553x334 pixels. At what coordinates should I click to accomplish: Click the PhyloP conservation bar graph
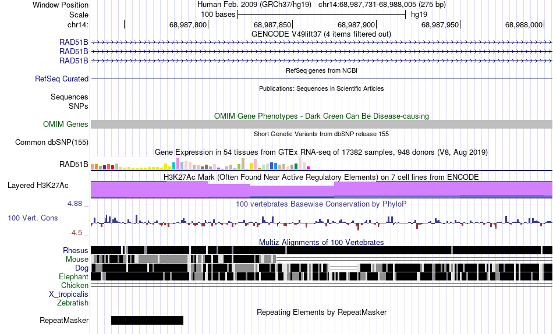tap(321, 222)
